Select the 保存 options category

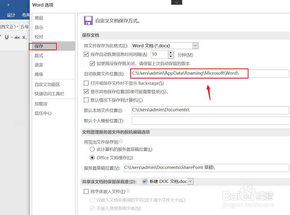tap(54, 46)
